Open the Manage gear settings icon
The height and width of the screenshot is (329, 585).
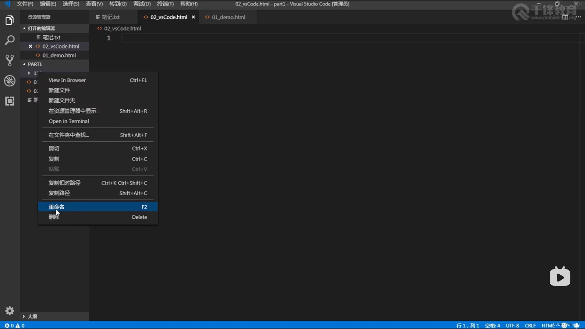click(10, 311)
